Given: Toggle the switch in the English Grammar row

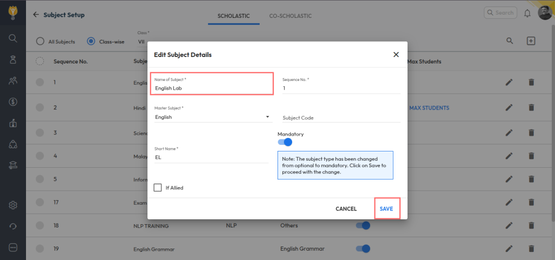Looking at the screenshot, I should click(x=363, y=249).
